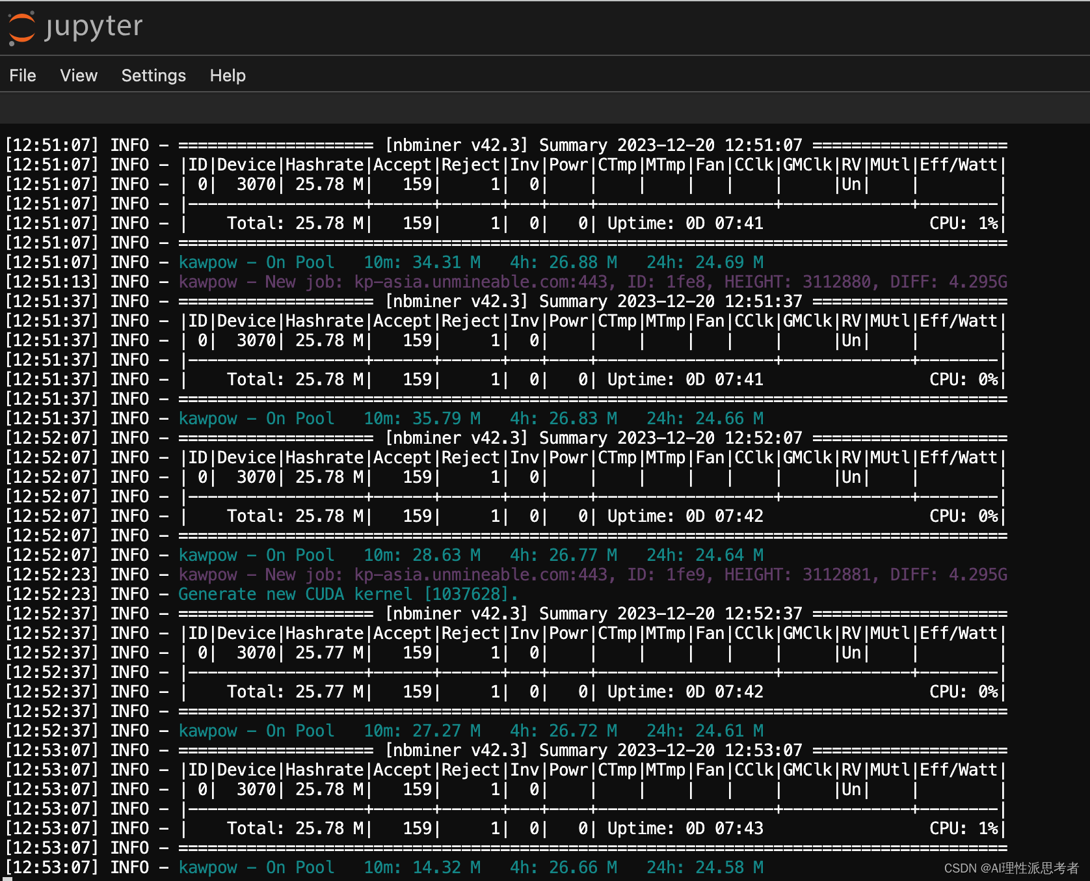Click the Generate new CUDA kernel line
The image size is (1090, 881).
point(261,594)
